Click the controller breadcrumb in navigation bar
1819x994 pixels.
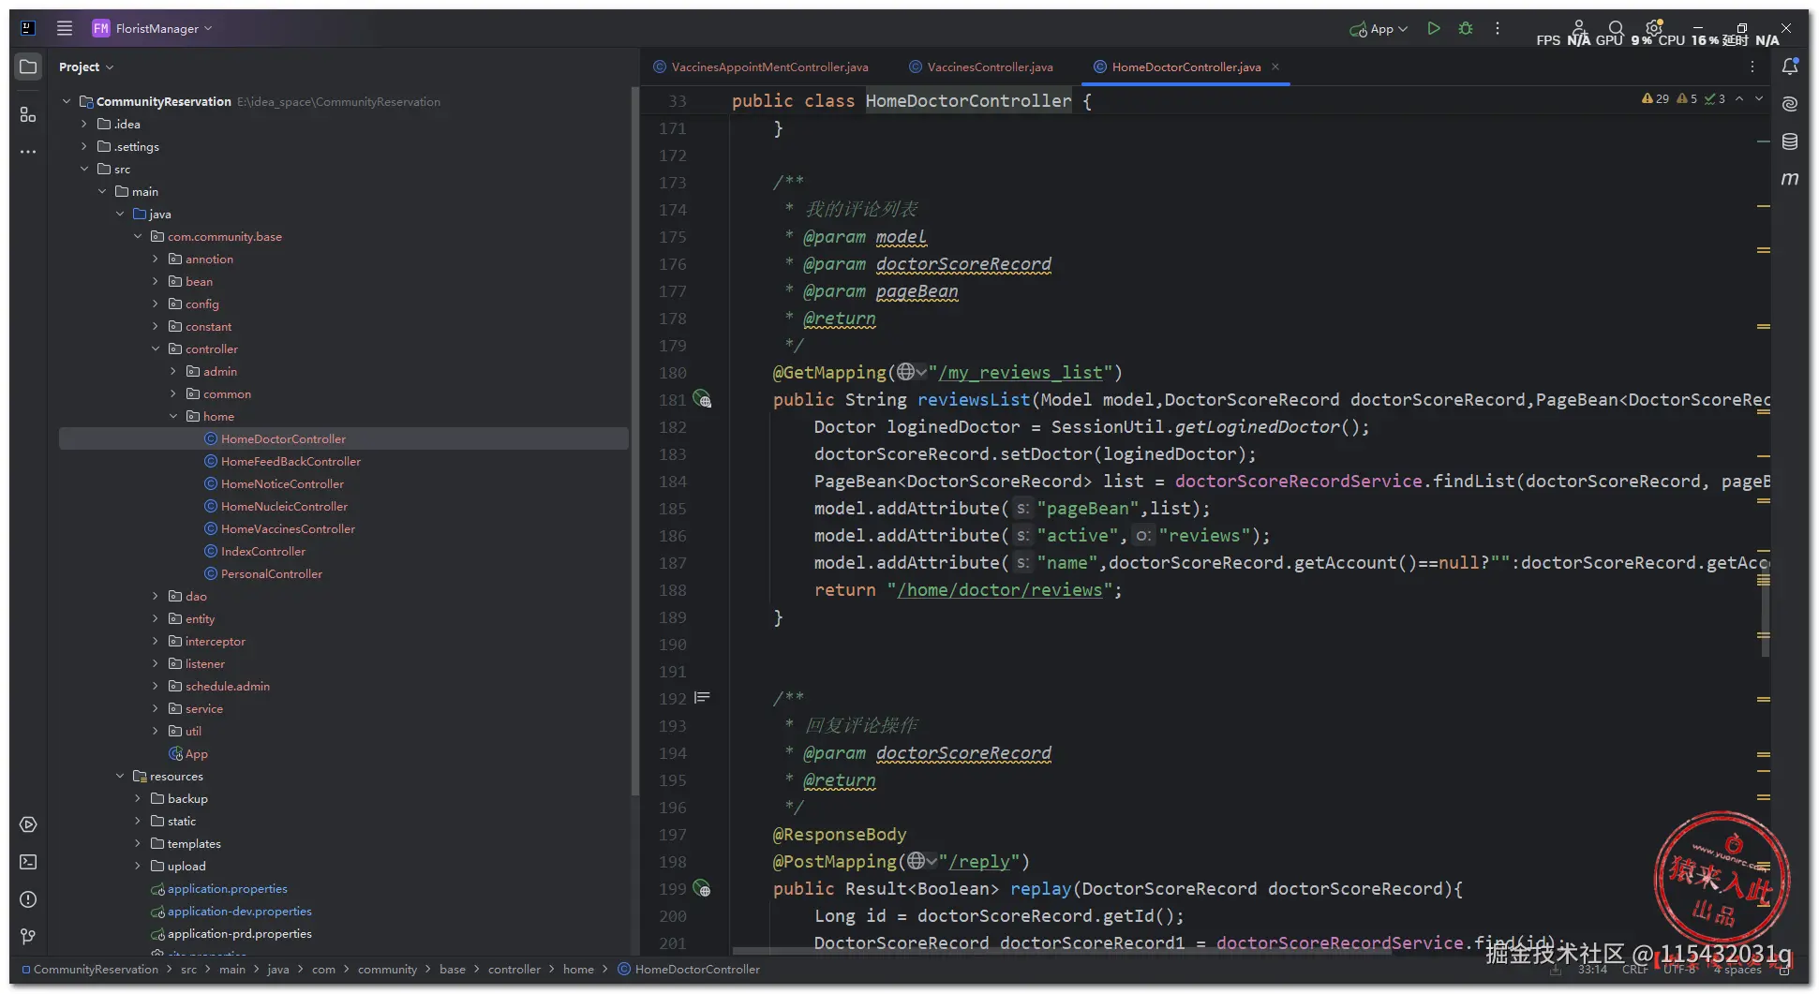pos(514,969)
